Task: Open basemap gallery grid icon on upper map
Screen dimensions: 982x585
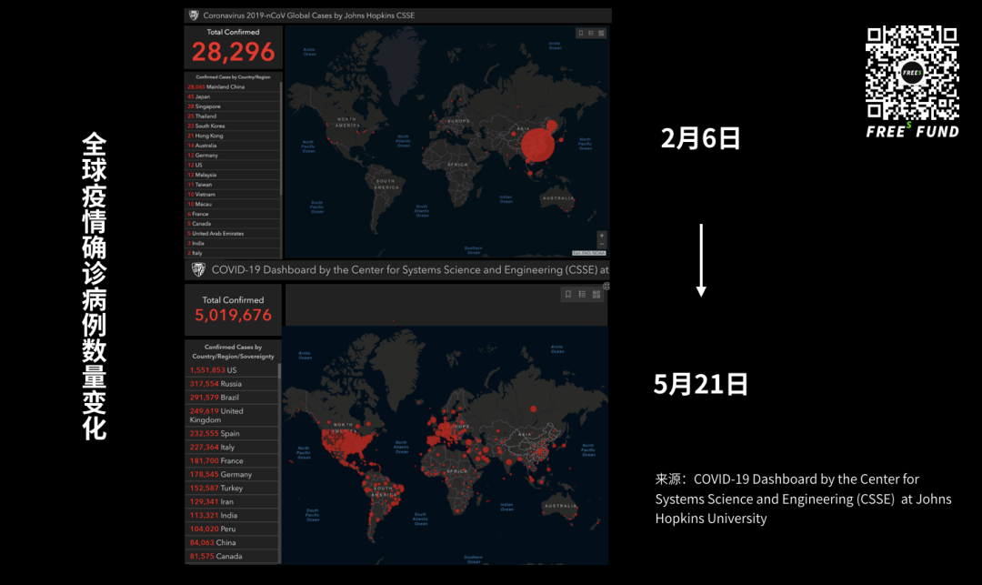Action: pyautogui.click(x=601, y=33)
